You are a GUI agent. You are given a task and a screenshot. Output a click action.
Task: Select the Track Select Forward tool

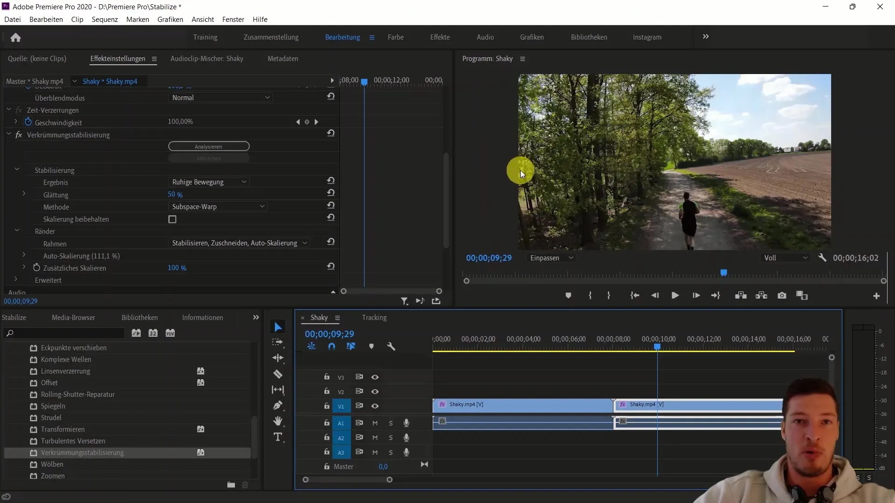[x=278, y=342]
